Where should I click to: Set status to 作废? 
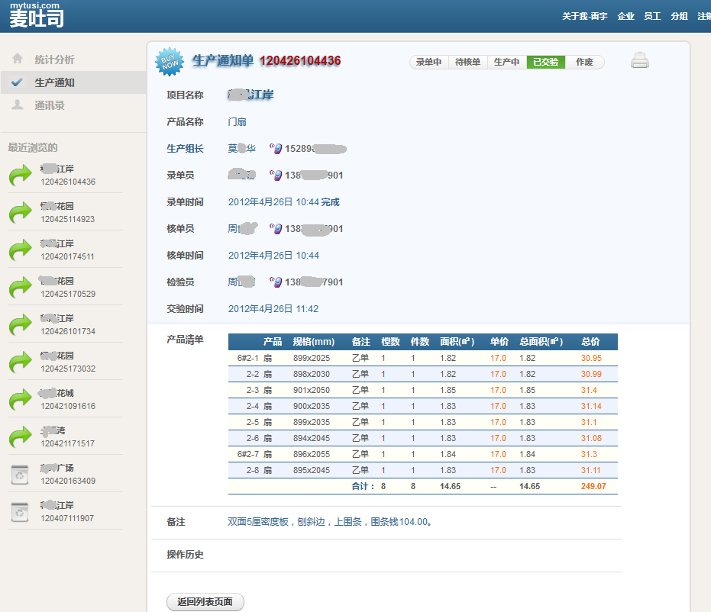584,63
